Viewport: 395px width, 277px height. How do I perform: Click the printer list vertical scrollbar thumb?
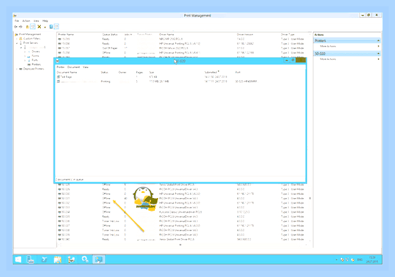310,199
